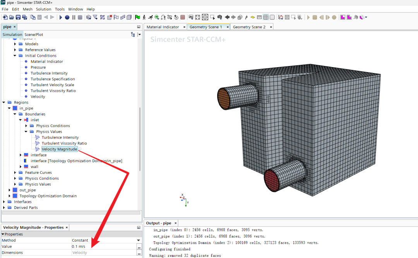Click the Copy toolbar icon
The image size is (418, 258).
(33, 17)
